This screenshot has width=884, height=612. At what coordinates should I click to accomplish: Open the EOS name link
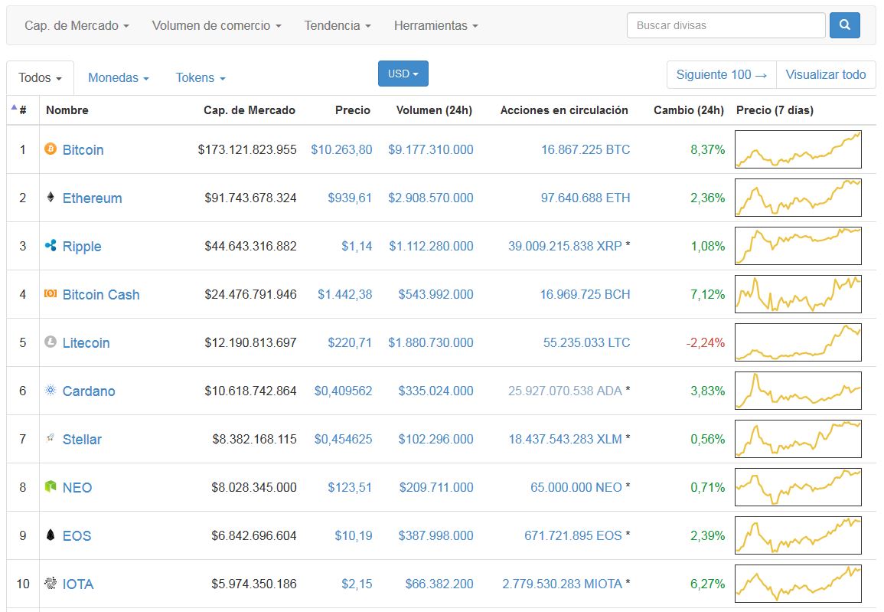(x=77, y=536)
